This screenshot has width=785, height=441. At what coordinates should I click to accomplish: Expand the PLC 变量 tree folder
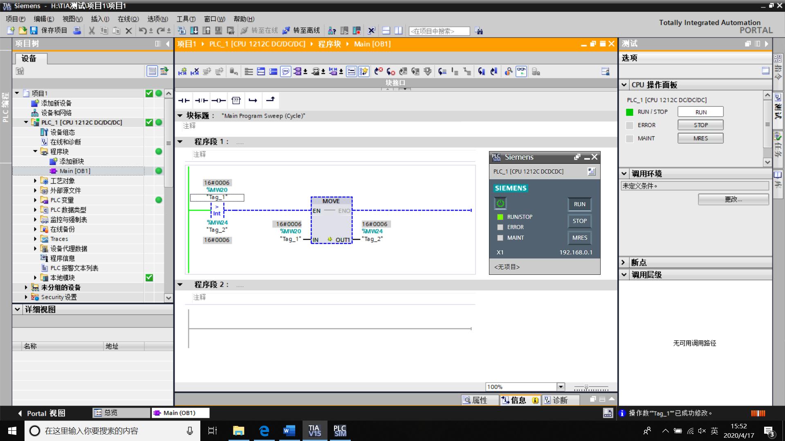click(x=35, y=200)
